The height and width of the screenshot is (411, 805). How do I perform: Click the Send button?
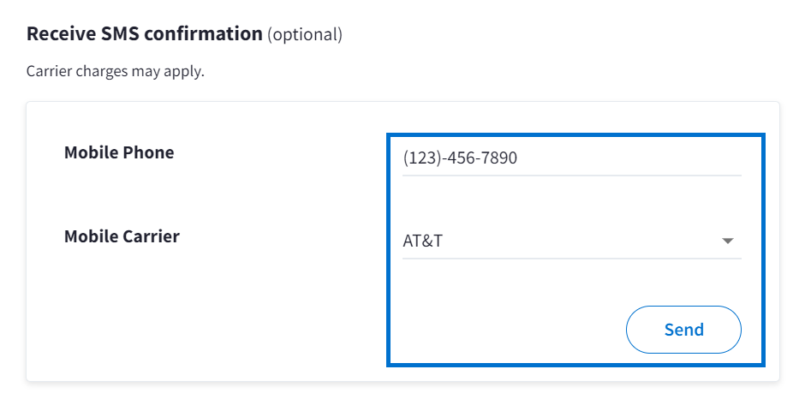click(683, 330)
